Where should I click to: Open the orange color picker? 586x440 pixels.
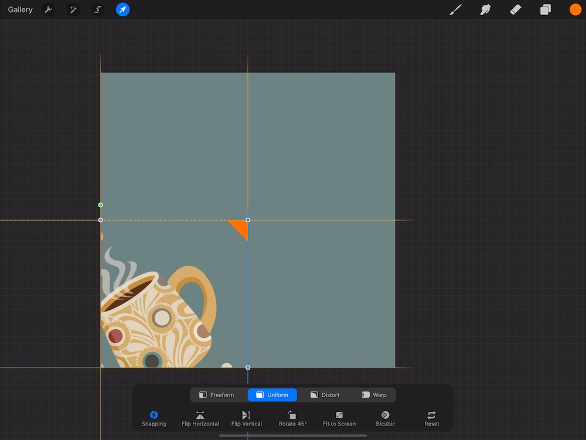coord(575,10)
